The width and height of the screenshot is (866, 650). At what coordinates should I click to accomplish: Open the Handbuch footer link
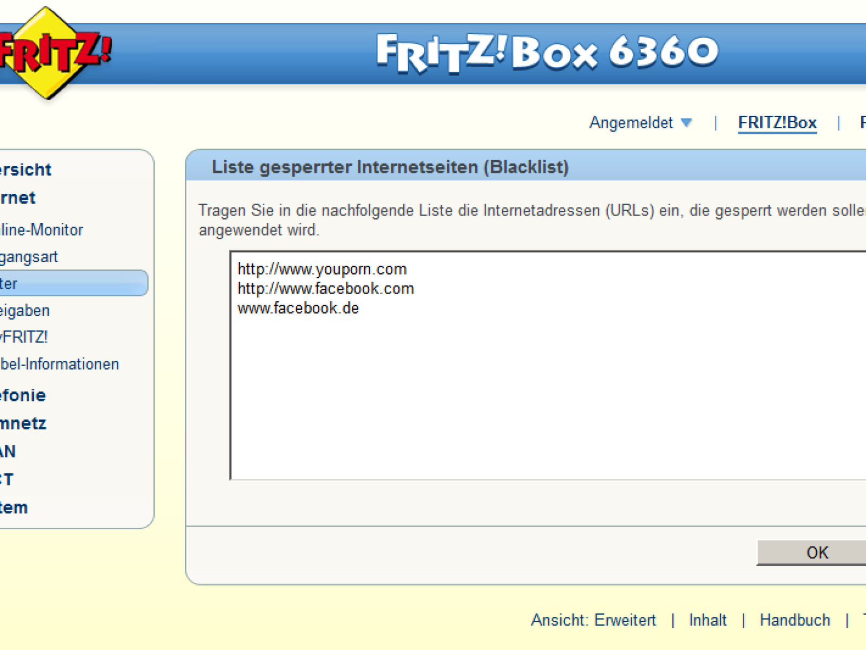(795, 620)
